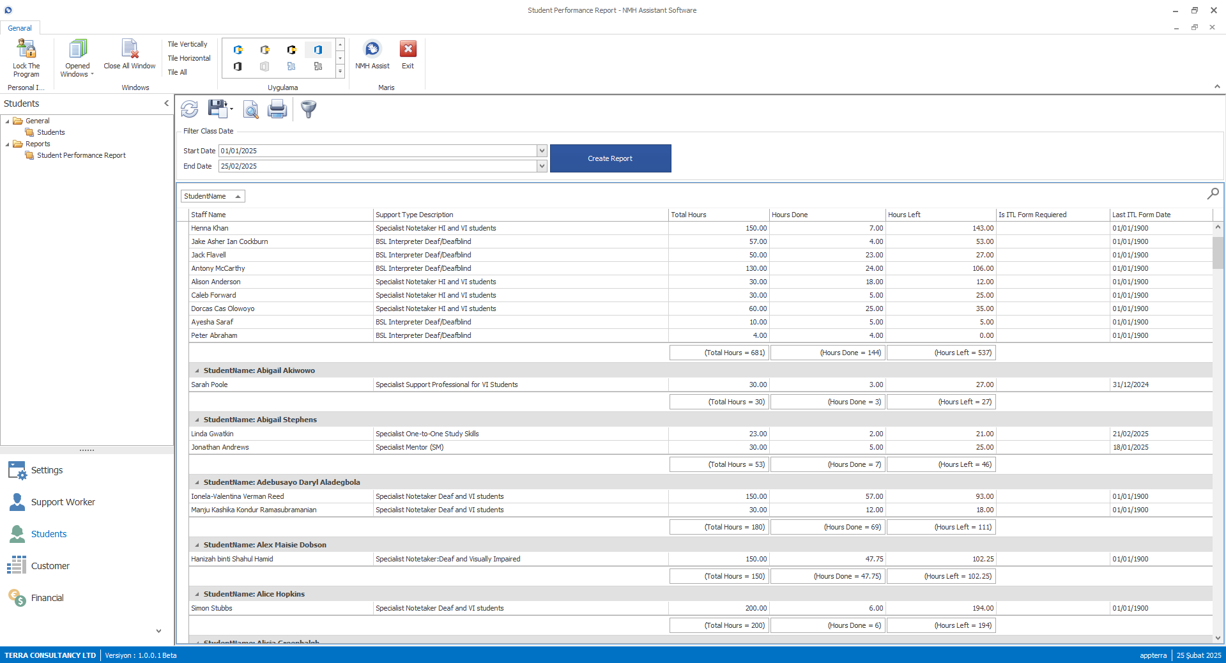
Task: Click the Hours Done column header
Action: pos(827,215)
